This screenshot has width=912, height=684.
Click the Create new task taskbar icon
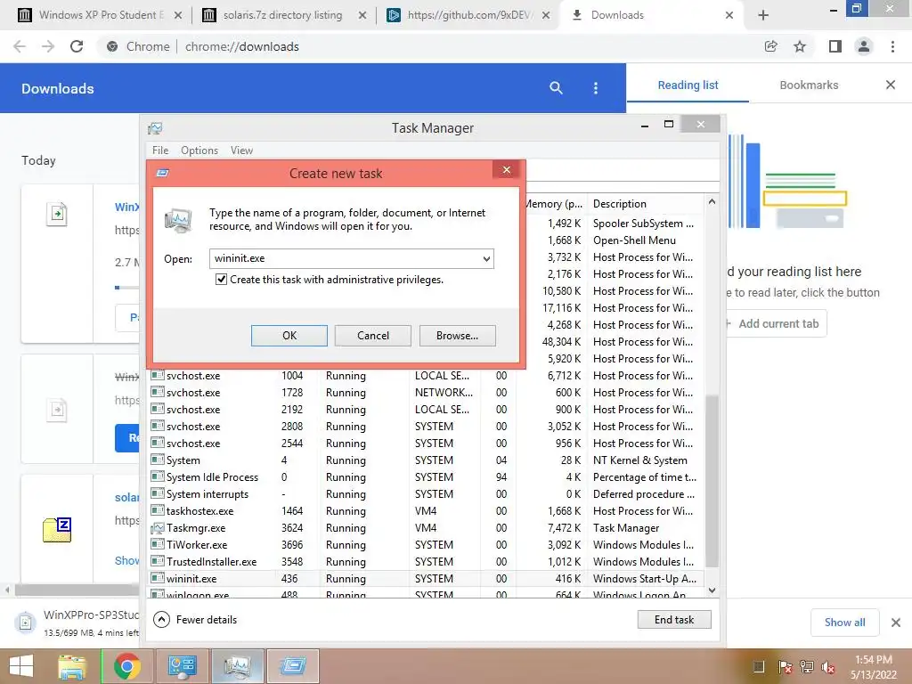click(x=292, y=666)
